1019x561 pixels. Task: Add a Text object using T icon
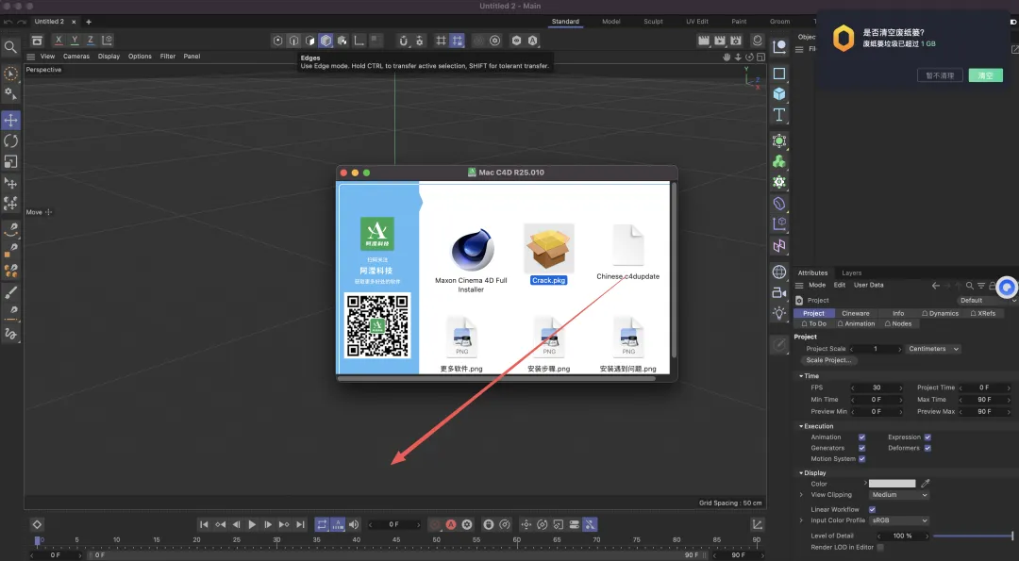click(779, 115)
